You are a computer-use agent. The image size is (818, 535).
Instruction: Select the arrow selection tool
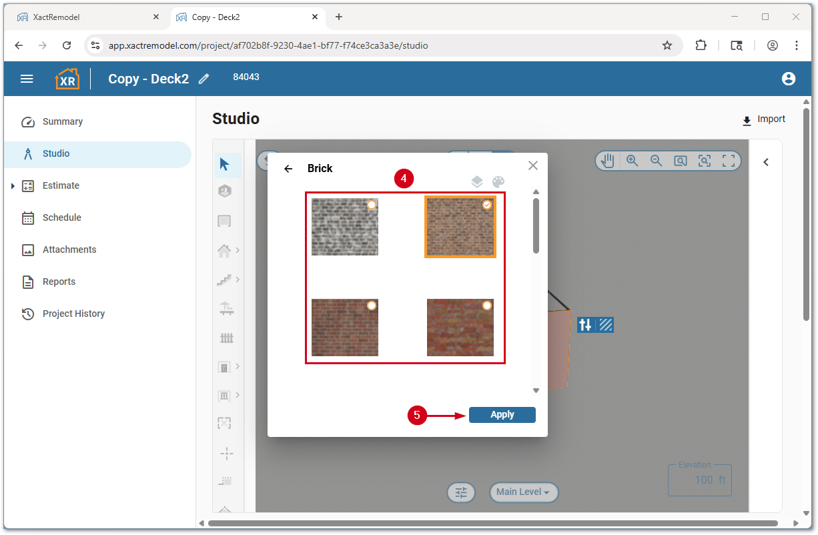point(226,163)
